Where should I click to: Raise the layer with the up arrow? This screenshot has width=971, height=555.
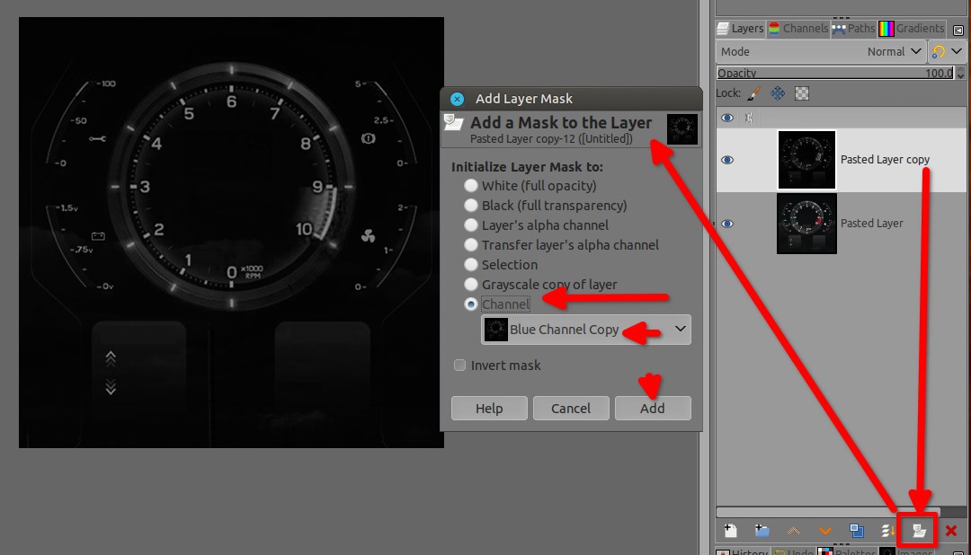coord(793,531)
